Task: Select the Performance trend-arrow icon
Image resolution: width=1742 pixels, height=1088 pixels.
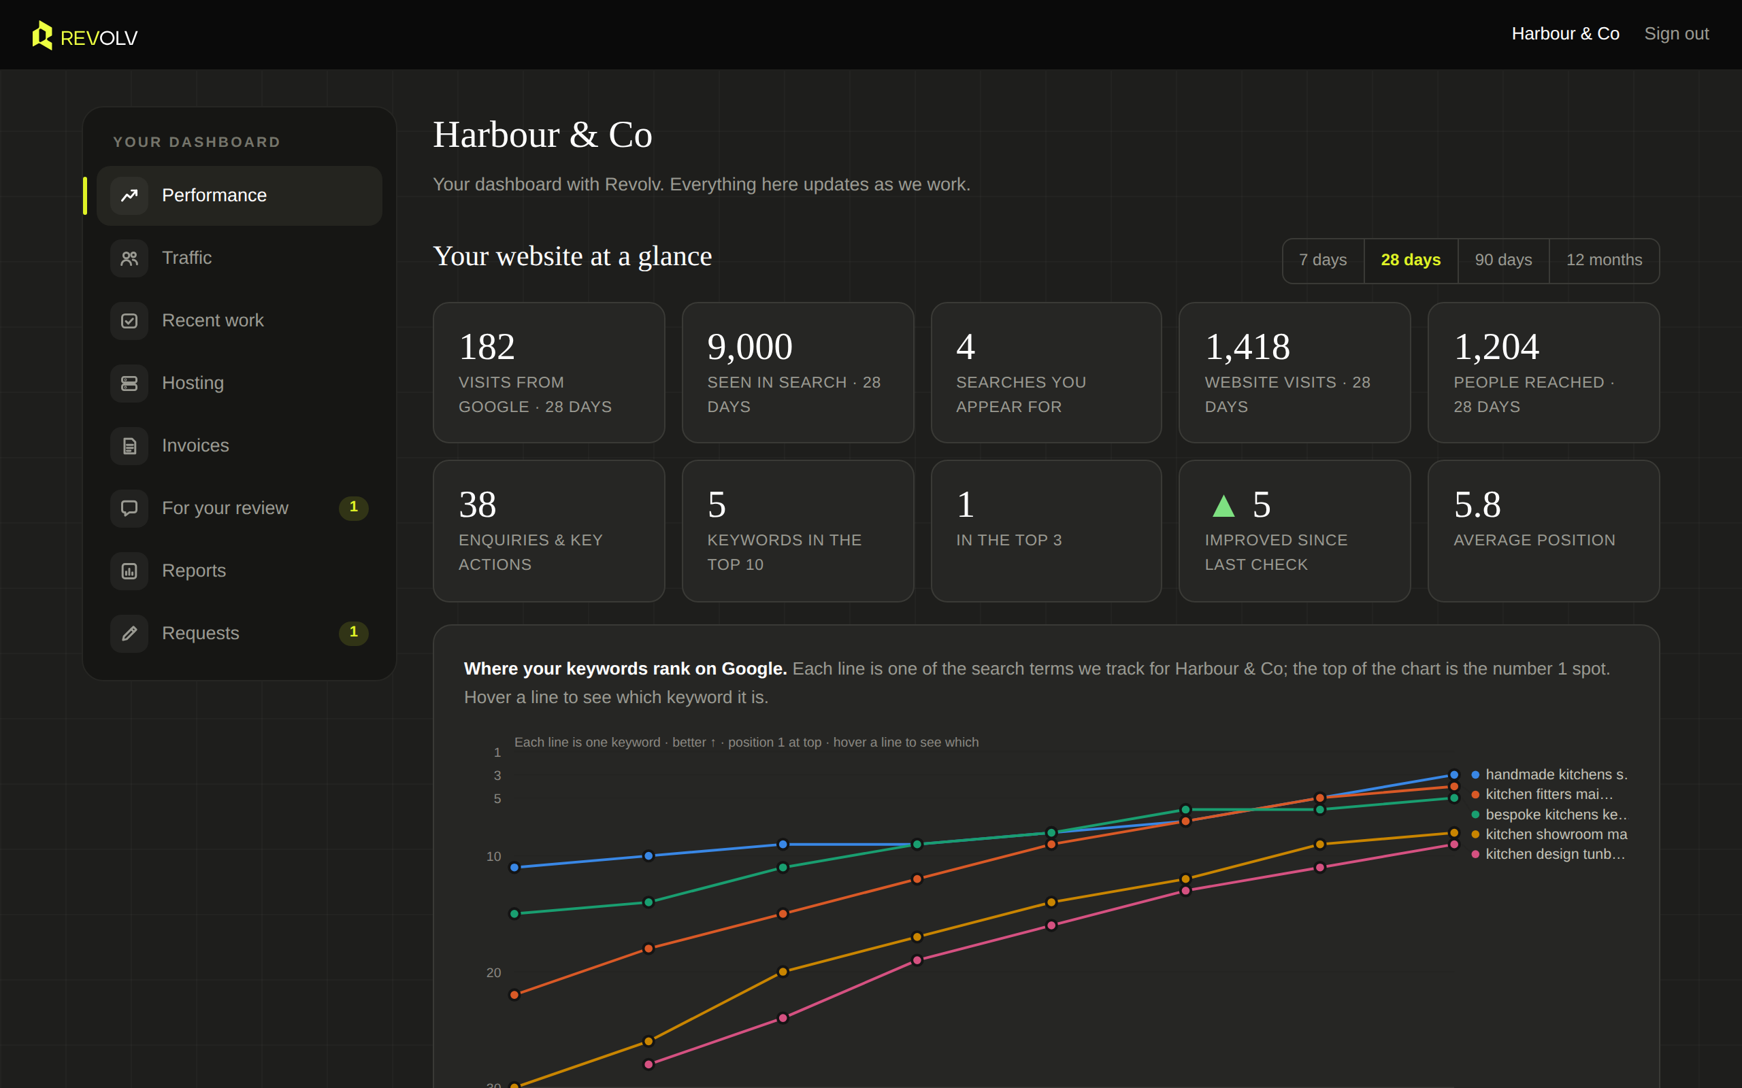Action: (129, 196)
